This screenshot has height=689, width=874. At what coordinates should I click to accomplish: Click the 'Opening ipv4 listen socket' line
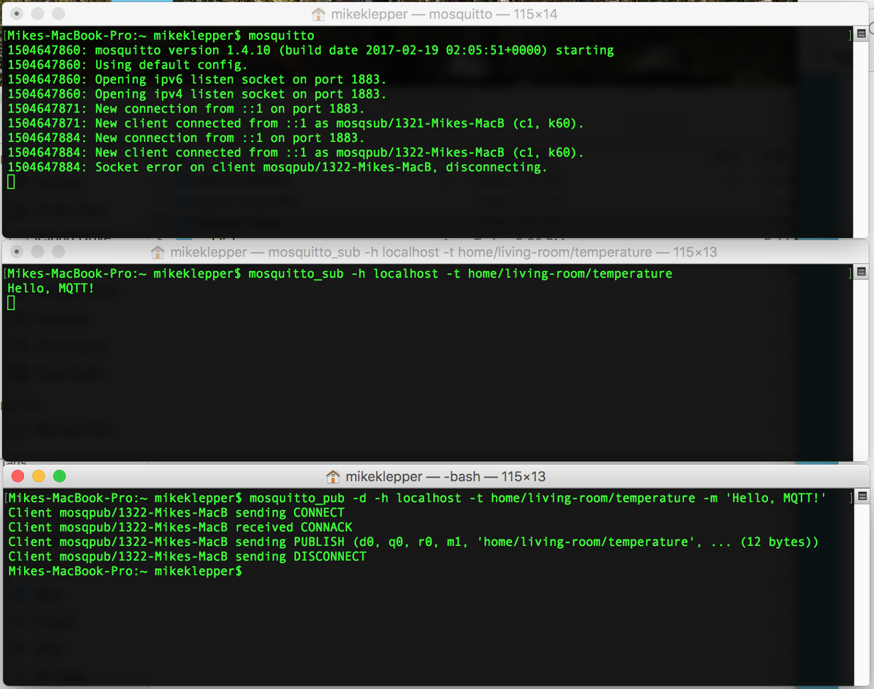(x=197, y=94)
